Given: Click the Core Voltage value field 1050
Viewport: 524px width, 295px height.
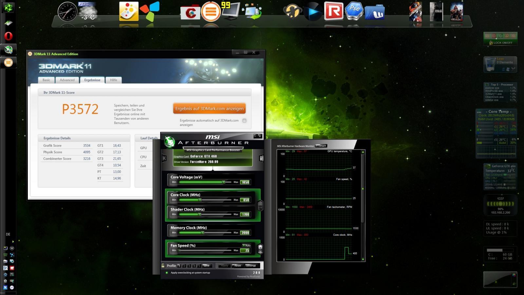Looking at the screenshot, I should point(245,182).
